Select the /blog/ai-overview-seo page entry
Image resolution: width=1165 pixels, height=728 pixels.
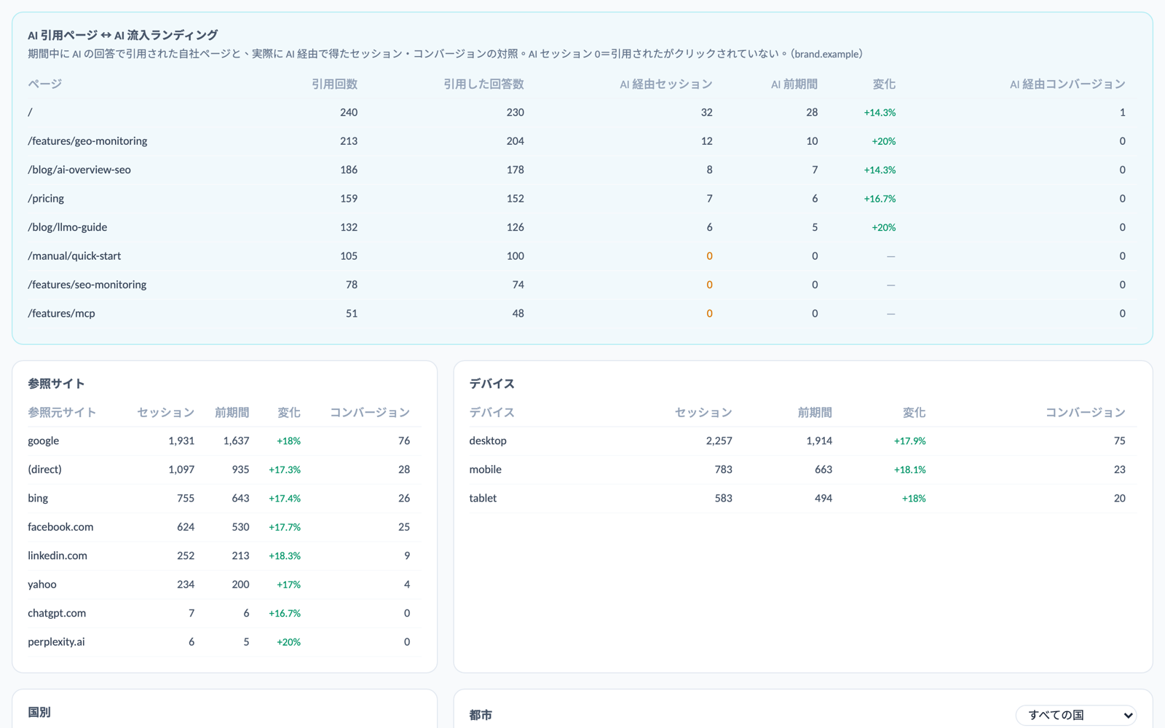point(582,170)
